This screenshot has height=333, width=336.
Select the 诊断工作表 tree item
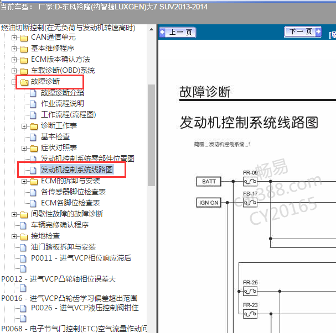[x=59, y=126]
